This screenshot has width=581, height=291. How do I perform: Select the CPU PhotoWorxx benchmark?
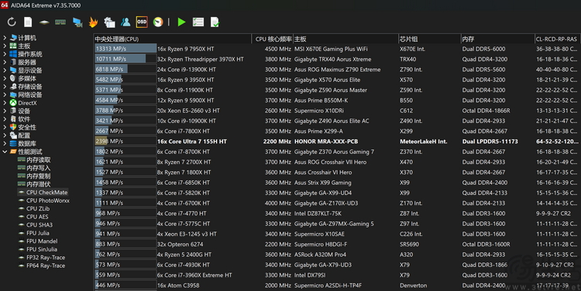[x=48, y=200]
